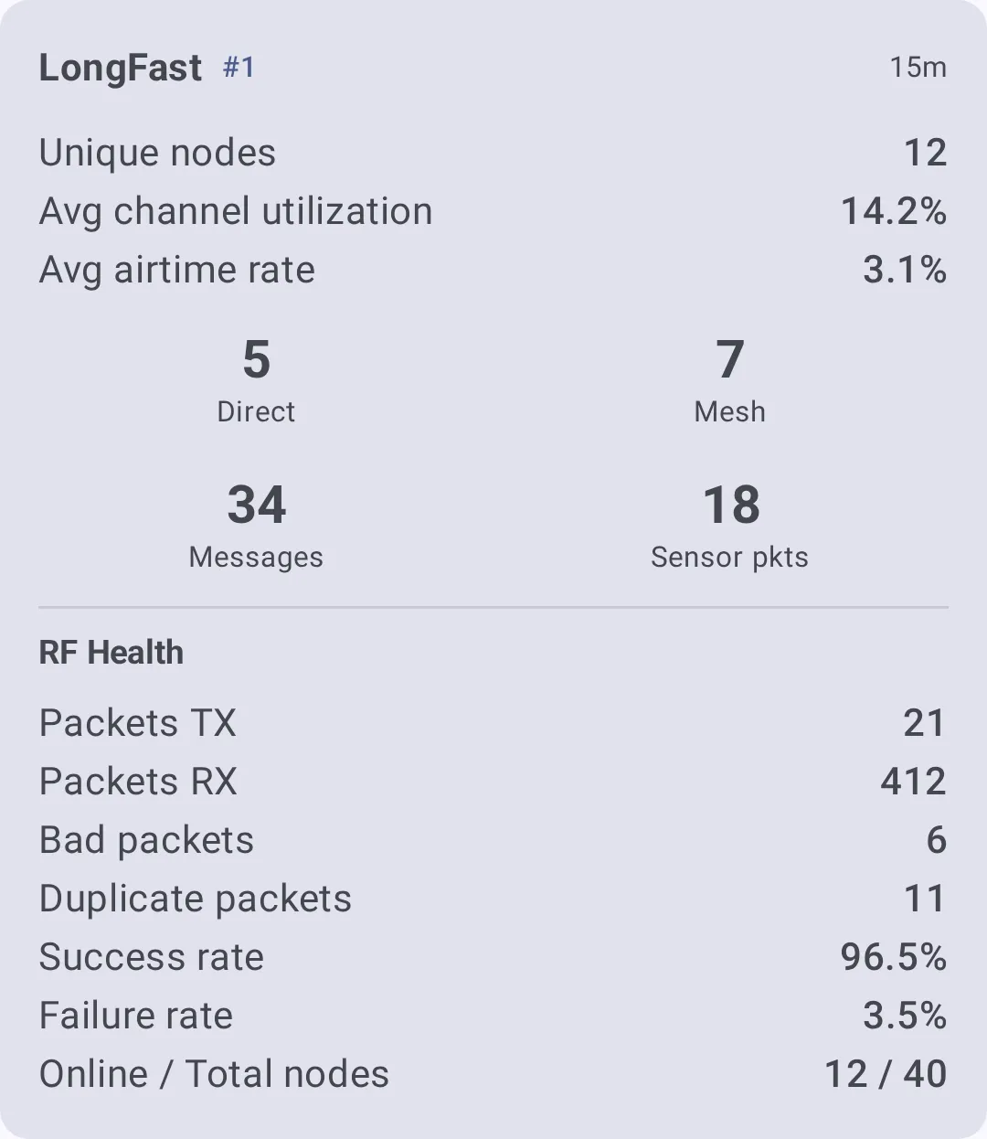Click the Success rate 96.5% value
The width and height of the screenshot is (987, 1139).
pyautogui.click(x=894, y=957)
